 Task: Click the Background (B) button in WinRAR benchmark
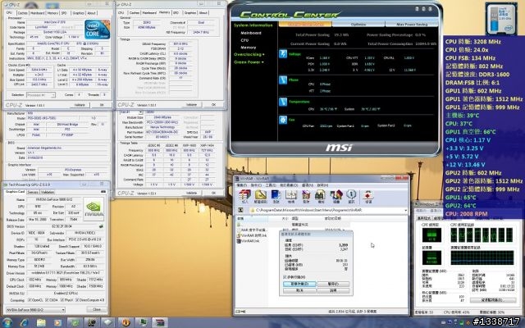pyautogui.click(x=299, y=284)
